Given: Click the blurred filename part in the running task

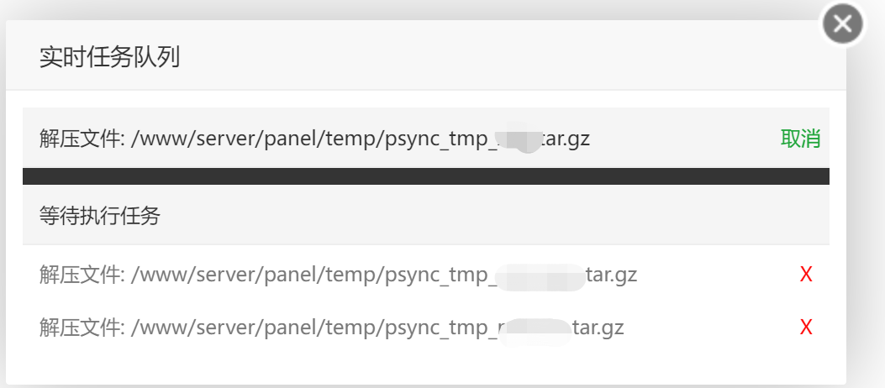Looking at the screenshot, I should 518,139.
